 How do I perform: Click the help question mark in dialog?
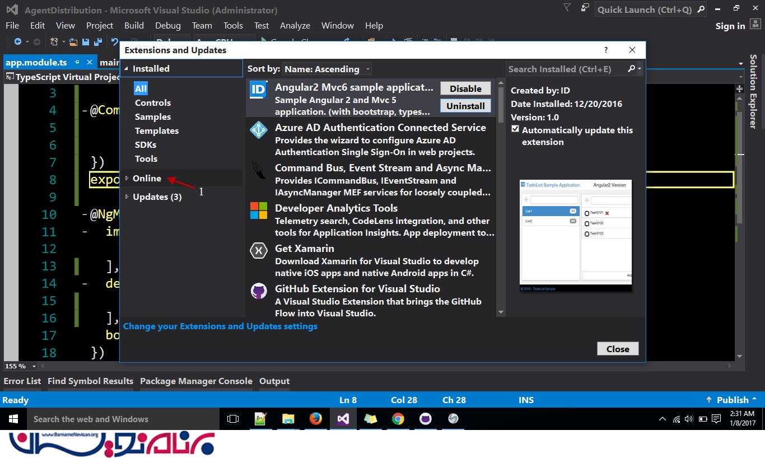click(605, 50)
